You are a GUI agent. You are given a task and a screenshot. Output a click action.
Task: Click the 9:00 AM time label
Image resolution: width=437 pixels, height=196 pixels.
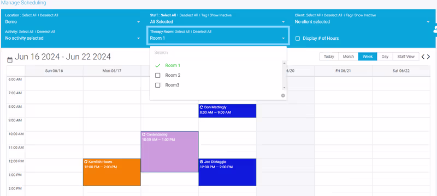pos(15,120)
